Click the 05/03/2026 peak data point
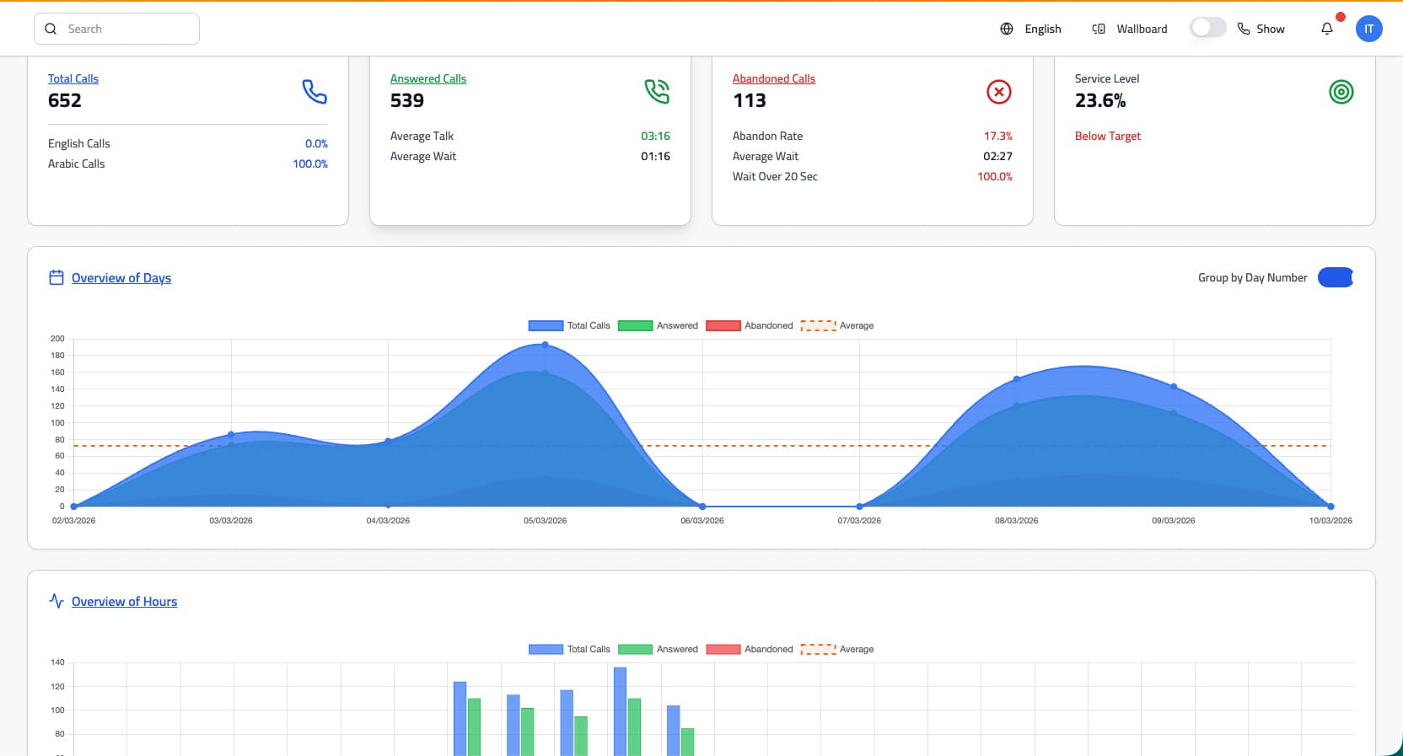This screenshot has height=756, width=1403. coord(545,345)
